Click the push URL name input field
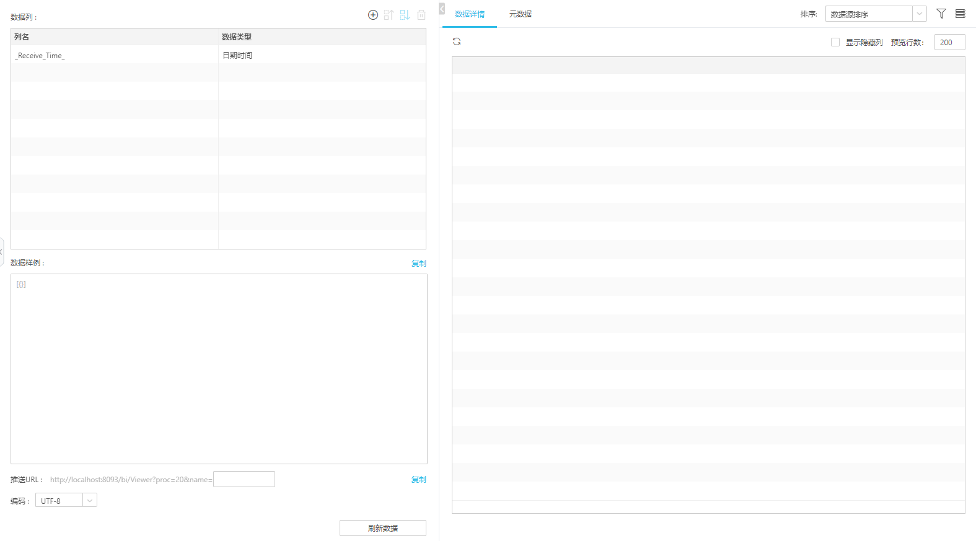976x541 pixels. [x=244, y=479]
